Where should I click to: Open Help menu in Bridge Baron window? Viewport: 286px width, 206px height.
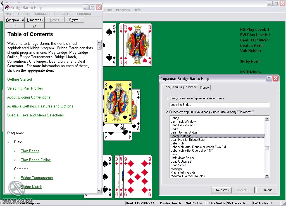pyautogui.click(x=137, y=10)
